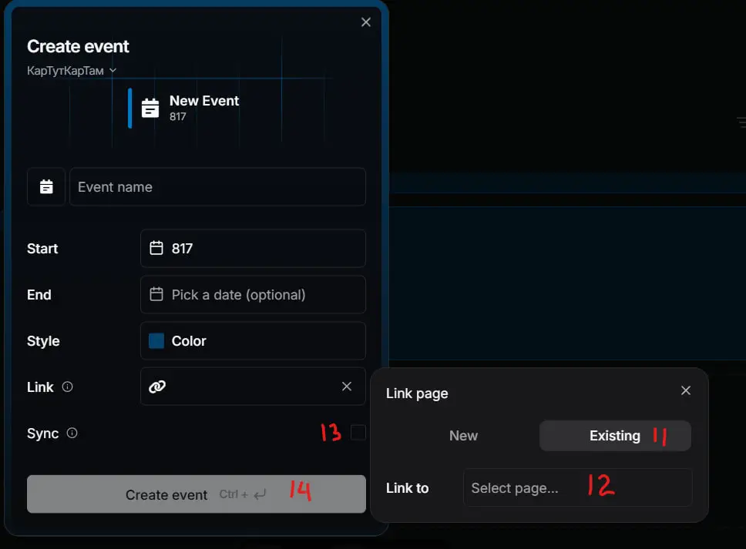This screenshot has width=746, height=549.
Task: Switch to the Existing tab in Link page
Action: click(x=615, y=435)
